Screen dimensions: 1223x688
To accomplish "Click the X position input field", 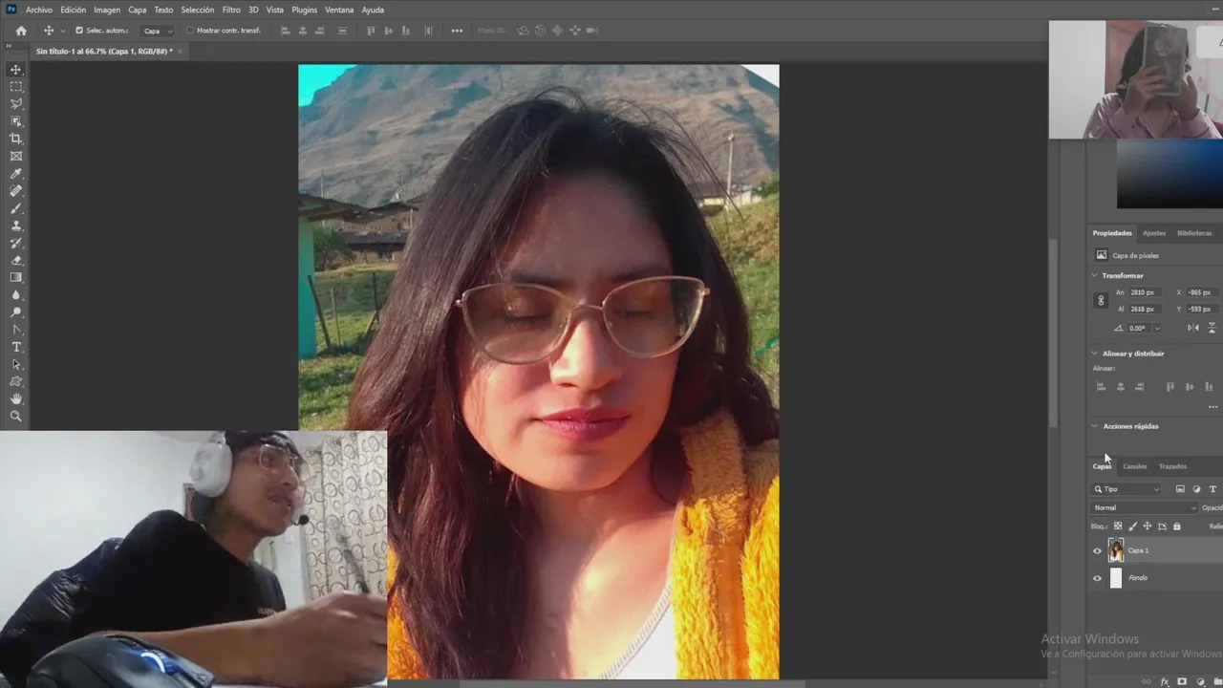I will click(1203, 292).
